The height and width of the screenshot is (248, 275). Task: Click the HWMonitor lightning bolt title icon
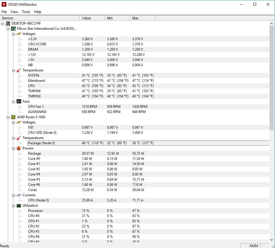pos(4,4)
